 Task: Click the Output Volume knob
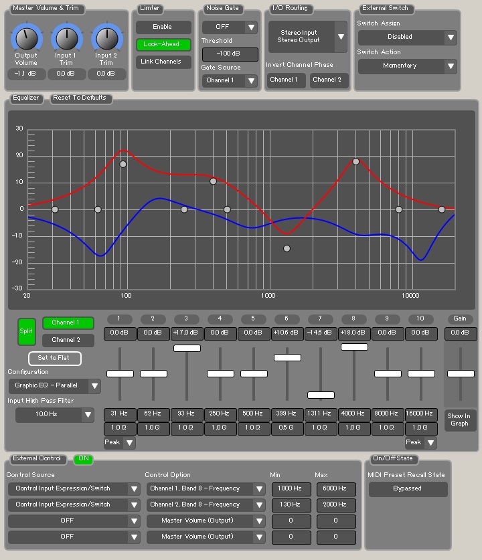tap(26, 38)
